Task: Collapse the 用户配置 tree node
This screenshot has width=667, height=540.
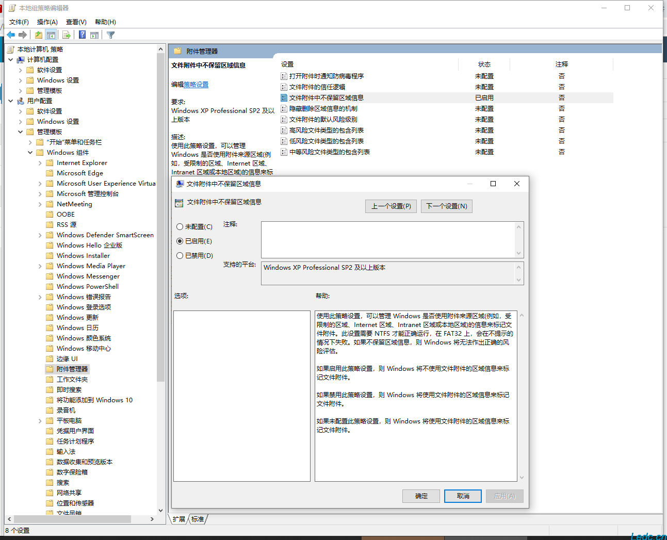Action: click(11, 101)
